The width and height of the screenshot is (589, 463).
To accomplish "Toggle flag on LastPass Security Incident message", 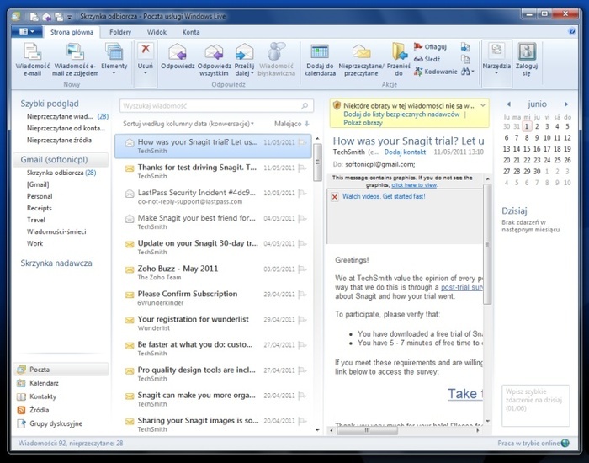I will pos(302,193).
